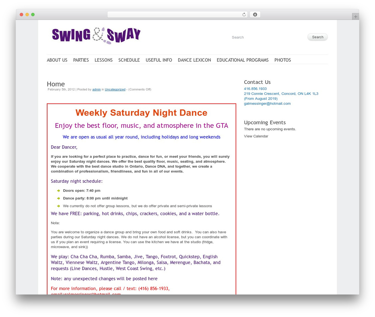This screenshot has height=317, width=375.
Task: Navigate to Educational Programs
Action: click(243, 60)
